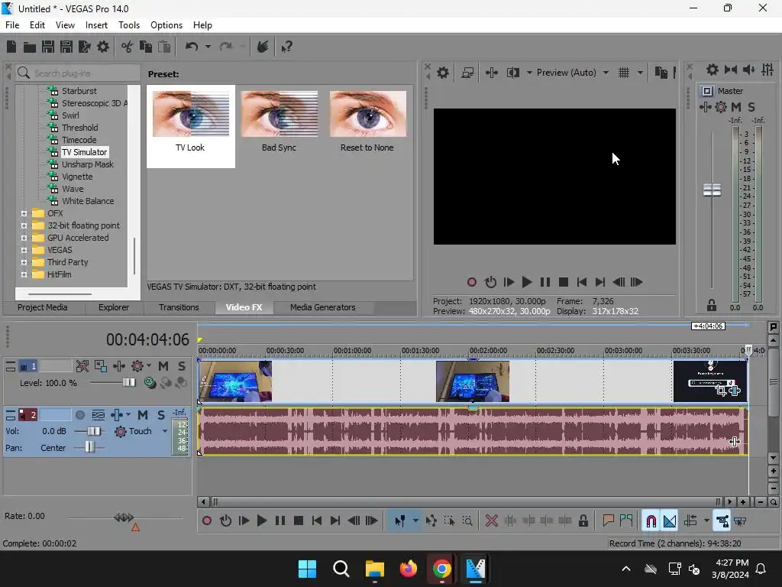This screenshot has height=587, width=782.
Task: Click the preview Overlays grid icon
Action: click(x=624, y=73)
